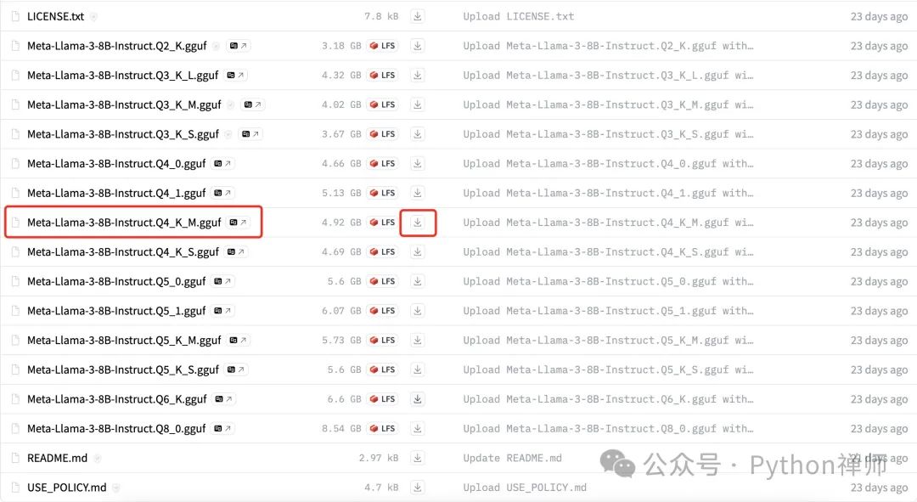Screen dimensions: 917x502
Task: Download the Q4_1.gguf model file
Action: (418, 193)
